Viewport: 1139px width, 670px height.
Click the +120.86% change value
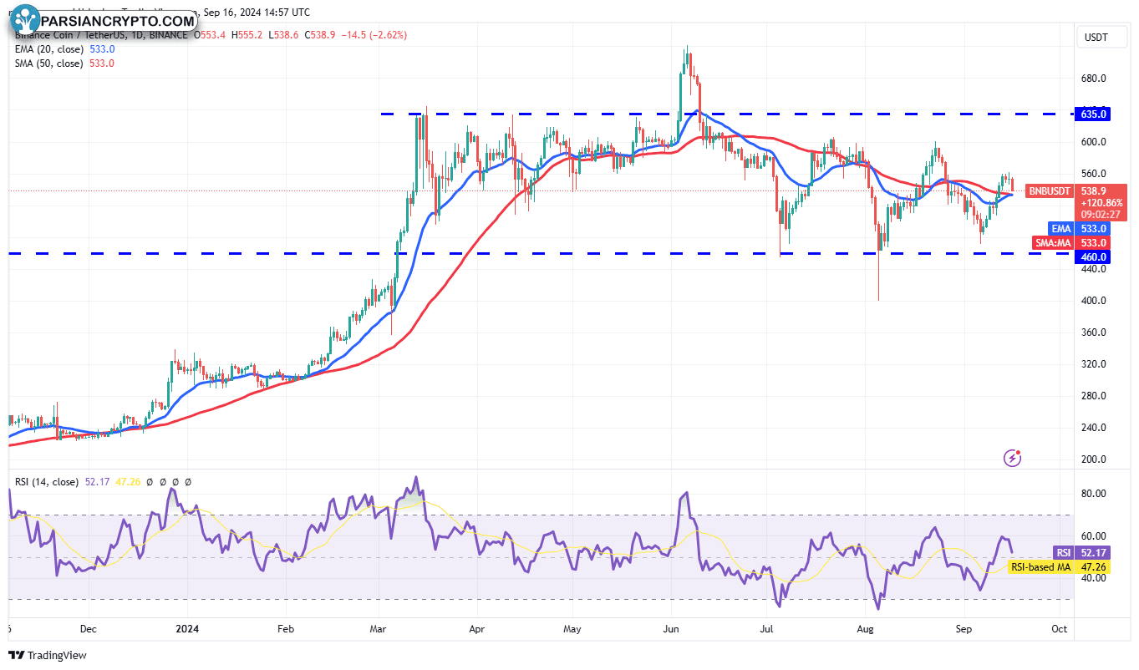[x=1101, y=202]
